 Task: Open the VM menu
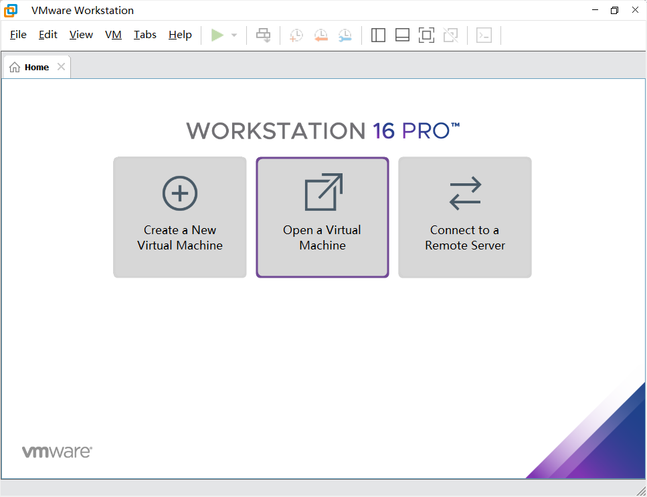113,35
